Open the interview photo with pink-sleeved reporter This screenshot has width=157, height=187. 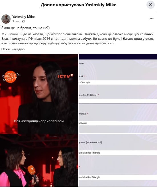[x=39, y=160]
